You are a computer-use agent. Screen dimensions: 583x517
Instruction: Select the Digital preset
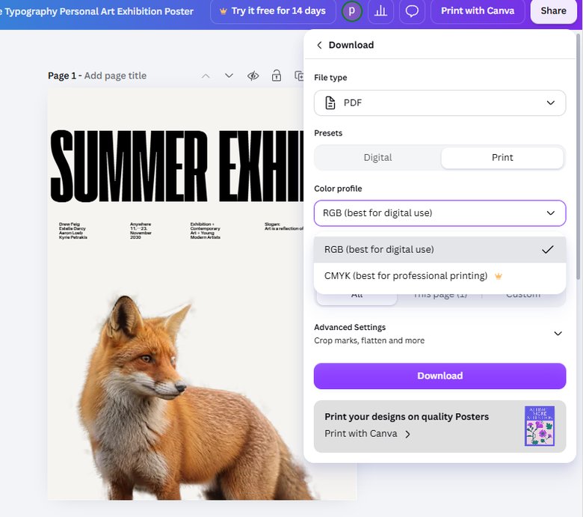click(x=377, y=157)
